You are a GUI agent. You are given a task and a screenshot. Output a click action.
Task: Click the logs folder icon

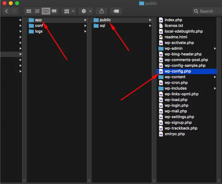31,31
